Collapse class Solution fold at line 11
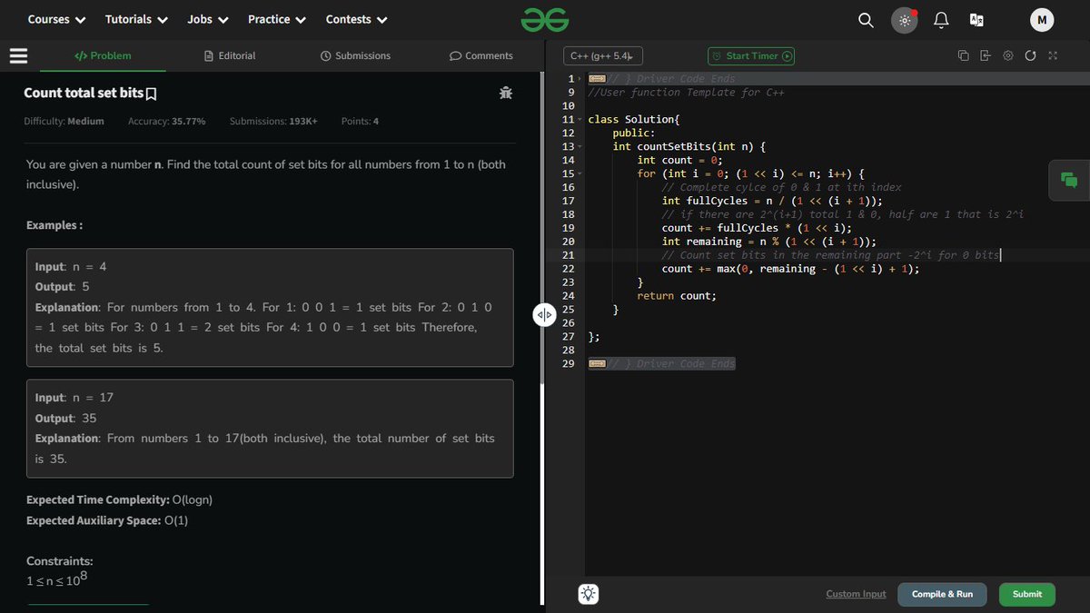The height and width of the screenshot is (613, 1090). coord(580,120)
